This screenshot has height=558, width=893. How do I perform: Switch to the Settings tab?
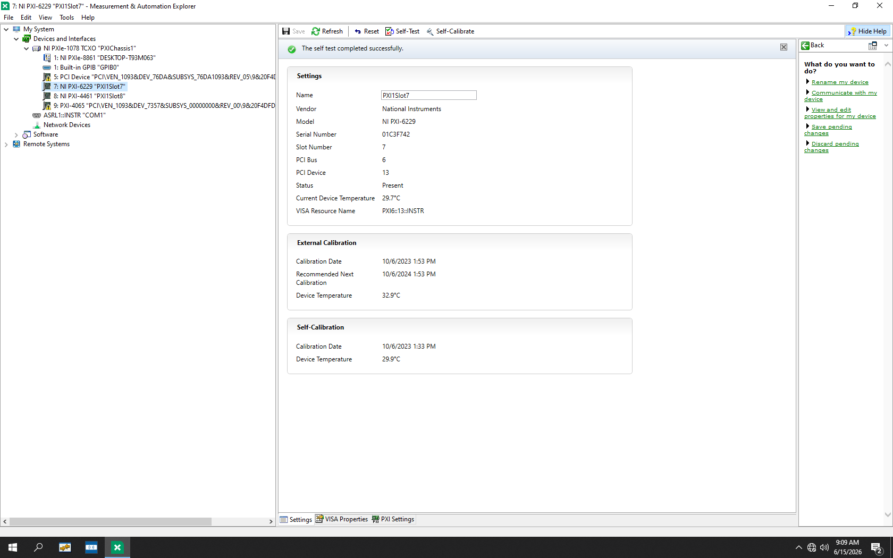(x=296, y=520)
